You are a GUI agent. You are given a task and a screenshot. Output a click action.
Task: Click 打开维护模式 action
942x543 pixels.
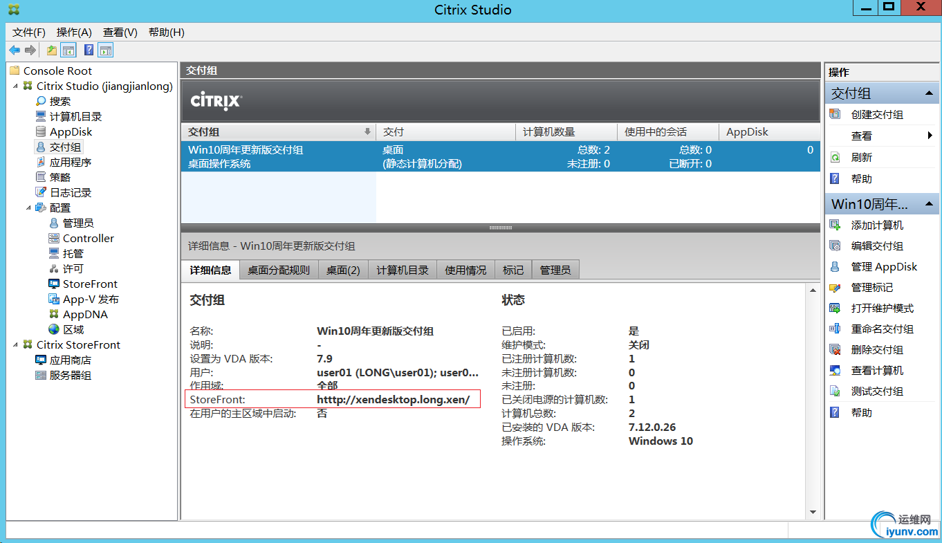point(882,309)
